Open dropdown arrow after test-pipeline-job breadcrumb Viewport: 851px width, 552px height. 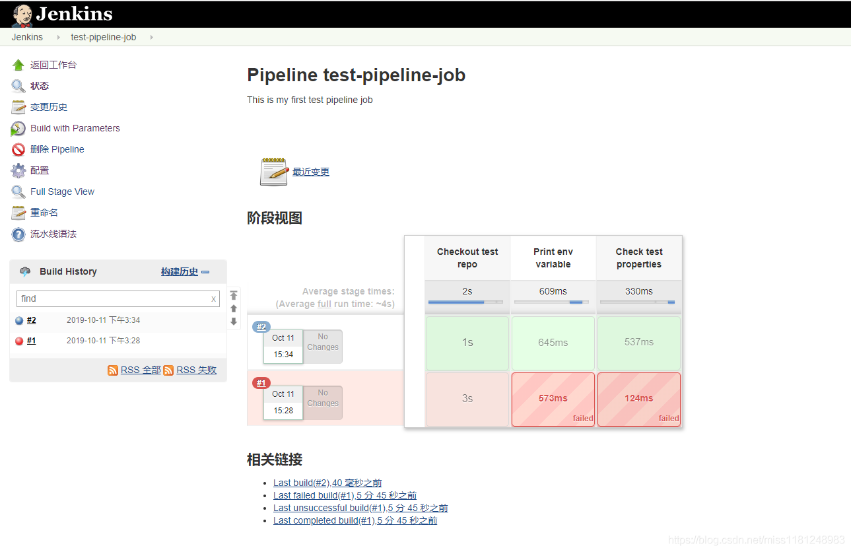pos(151,38)
